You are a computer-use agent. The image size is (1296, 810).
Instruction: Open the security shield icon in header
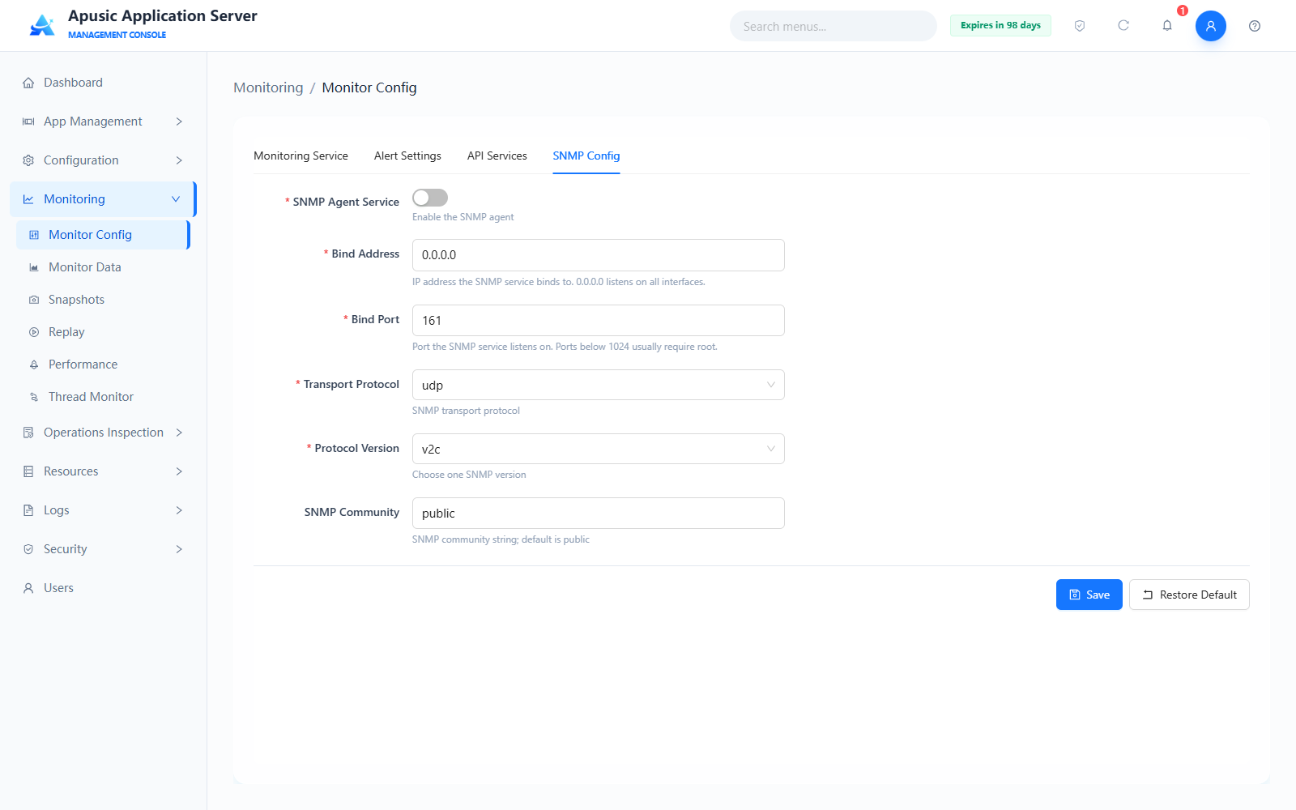point(1080,26)
